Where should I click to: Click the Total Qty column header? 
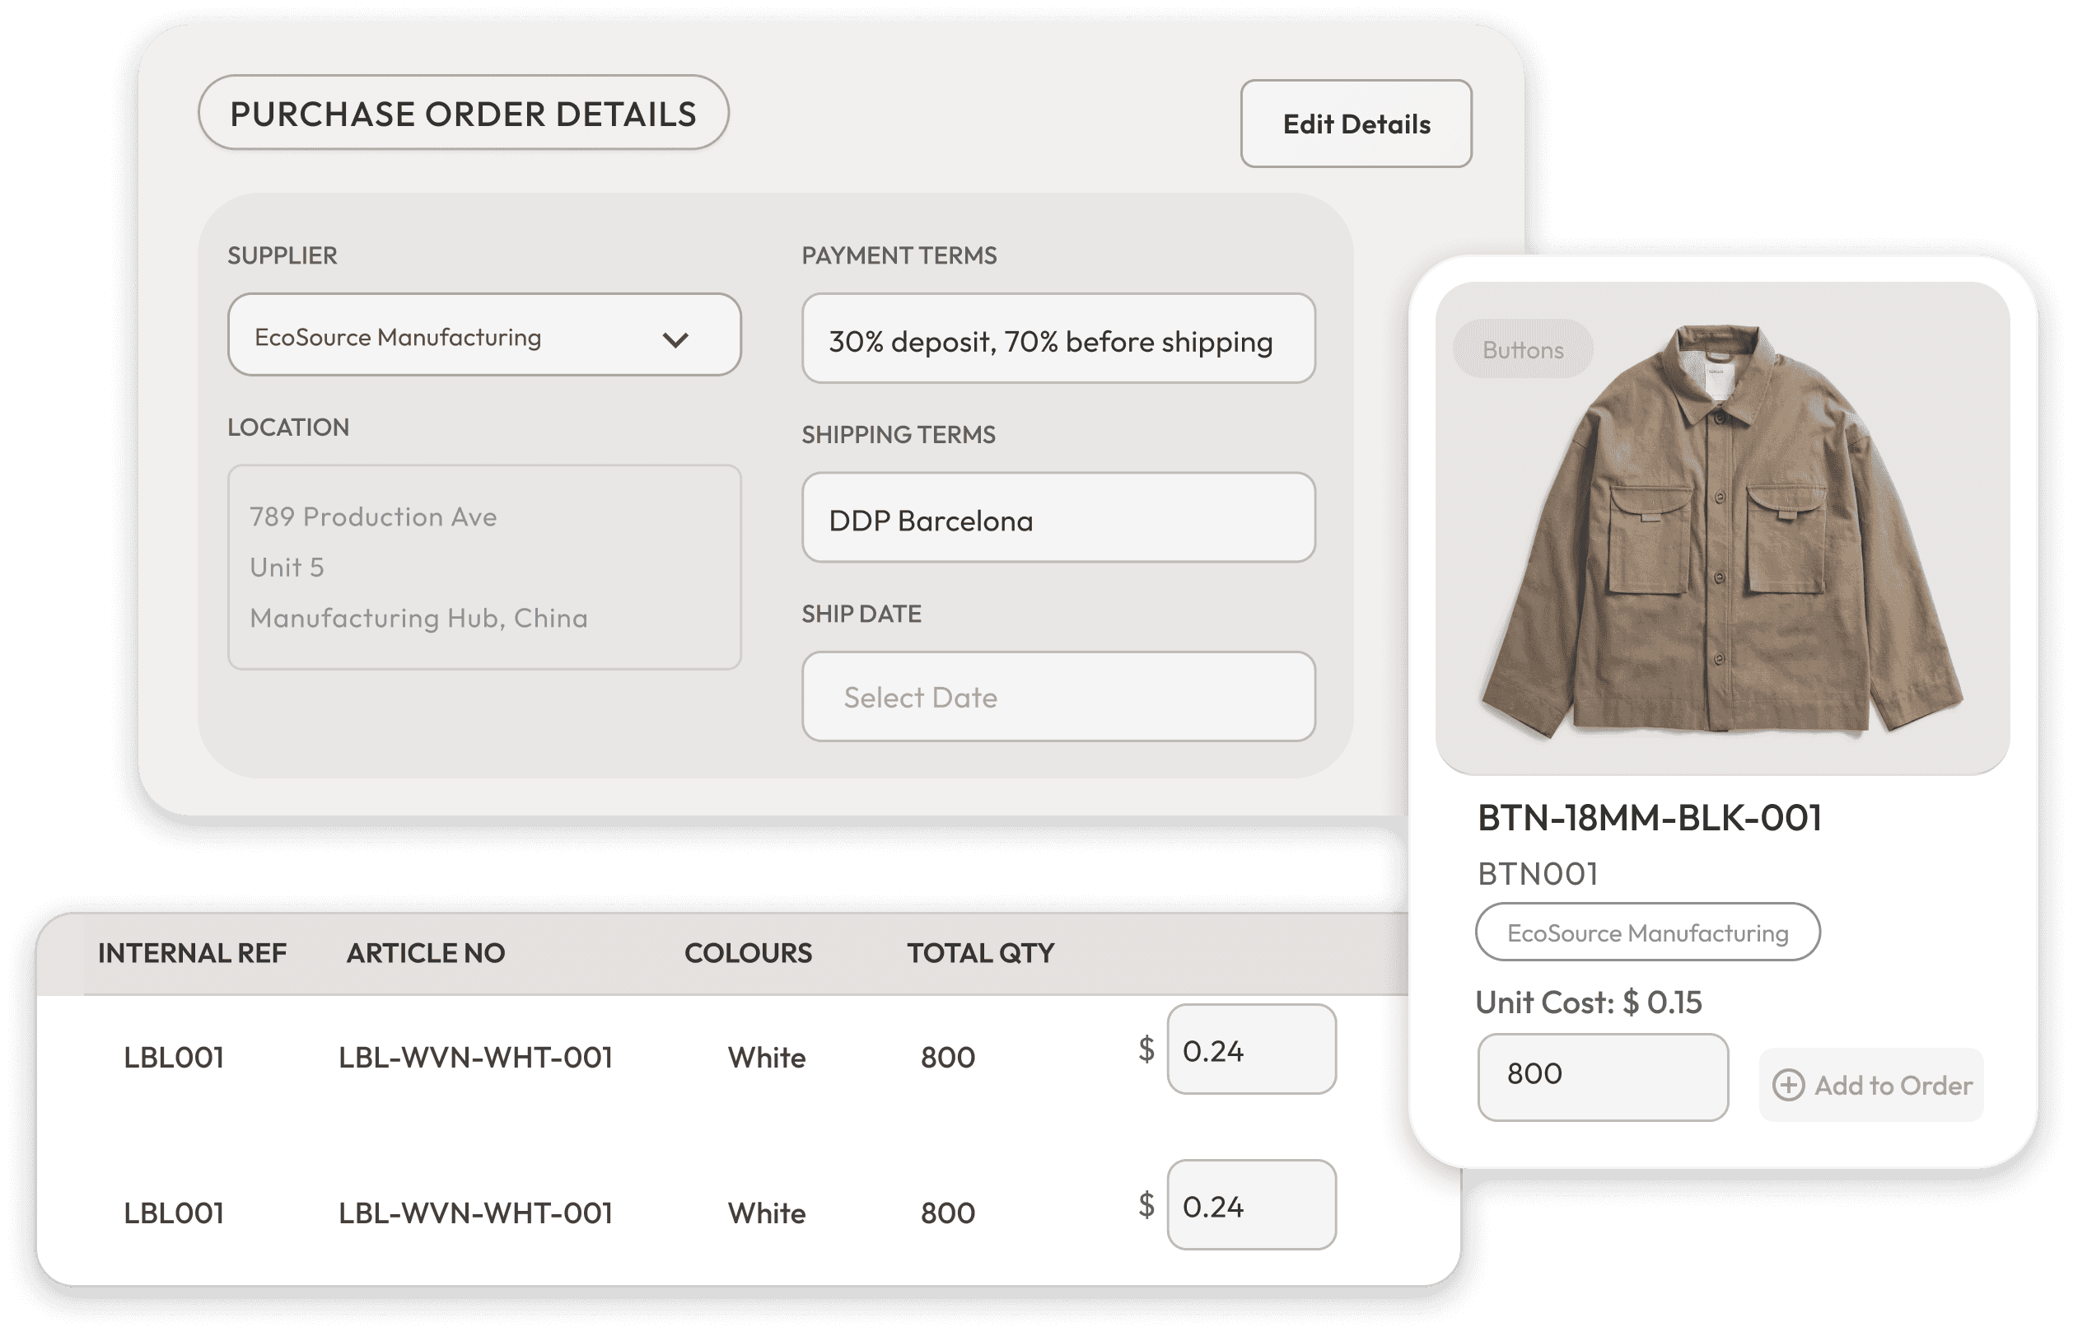pos(980,953)
